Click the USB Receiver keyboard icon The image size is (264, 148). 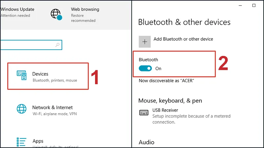[144, 112]
